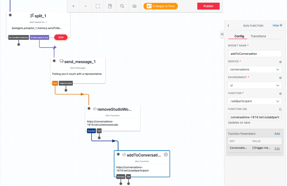Click the help icon next to Environment
Image resolution: width=287 pixels, height=186 pixels.
280,77
